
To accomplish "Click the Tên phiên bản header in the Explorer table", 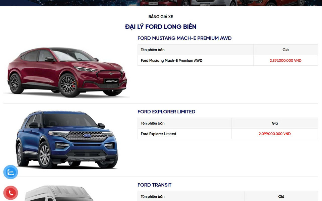I will point(153,123).
